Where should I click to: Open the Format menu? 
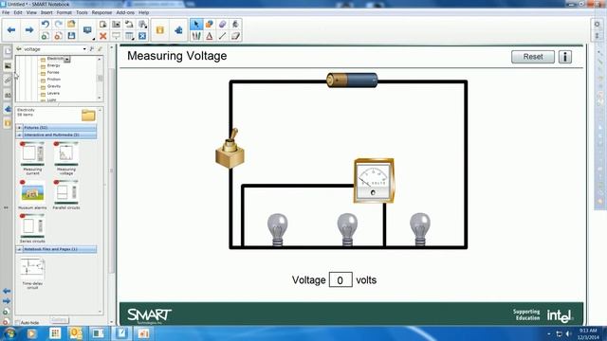pos(64,12)
